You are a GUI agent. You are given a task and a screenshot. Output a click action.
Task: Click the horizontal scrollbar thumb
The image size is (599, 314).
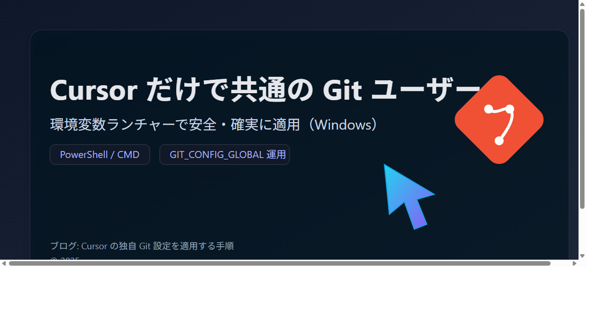[280, 263]
